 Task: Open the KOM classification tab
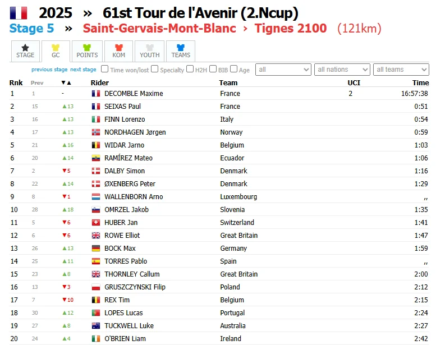point(119,51)
